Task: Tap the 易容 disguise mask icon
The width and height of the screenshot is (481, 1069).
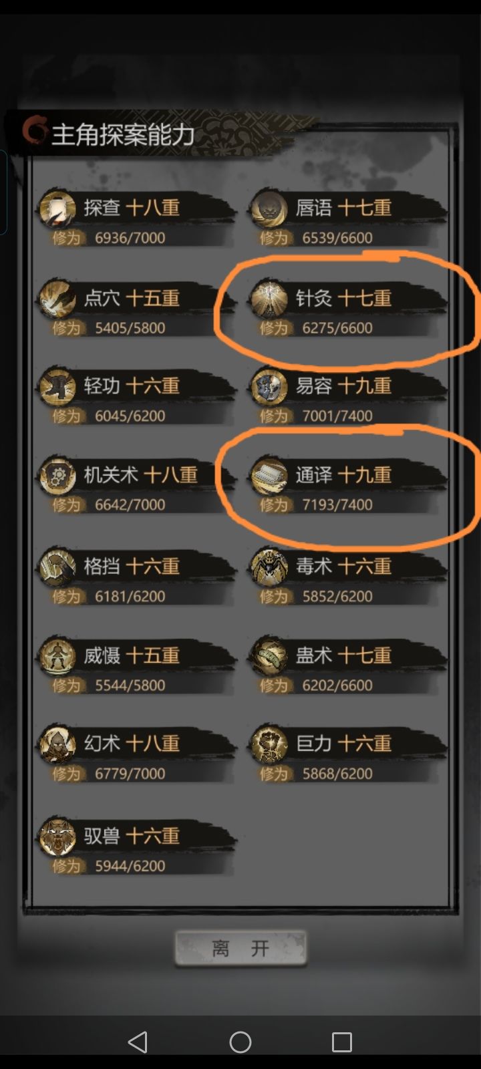Action: [269, 386]
